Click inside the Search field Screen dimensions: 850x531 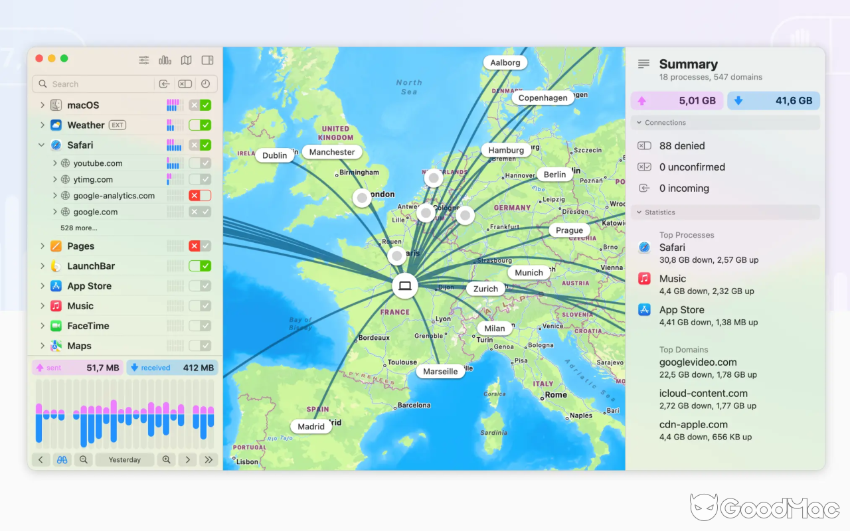point(93,84)
